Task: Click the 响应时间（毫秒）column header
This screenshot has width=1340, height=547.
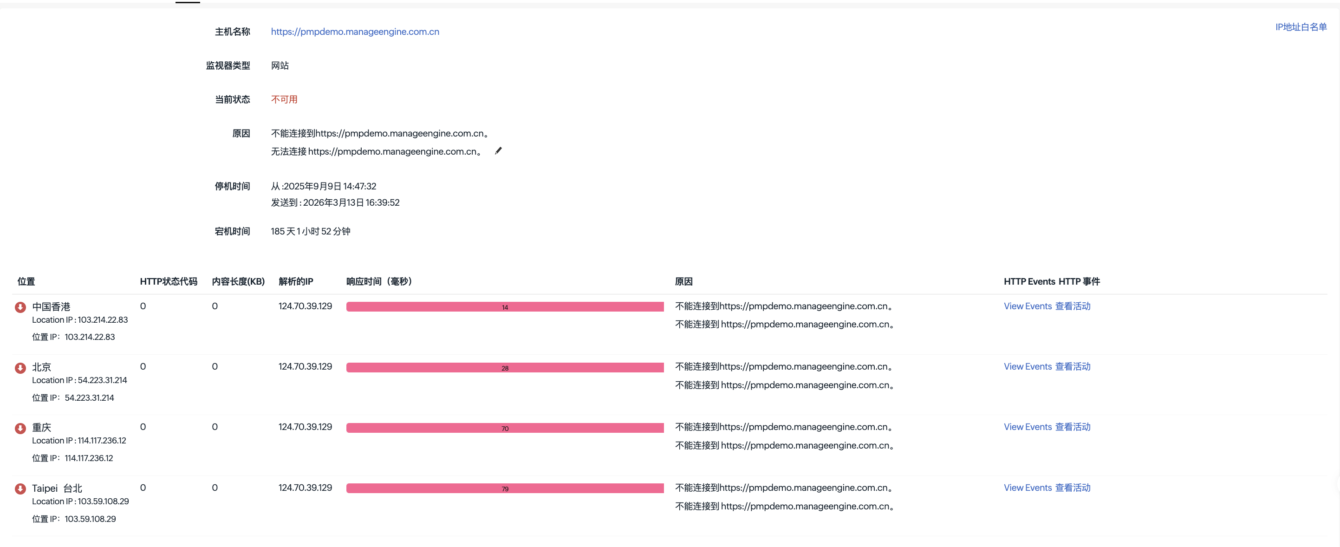Action: pos(379,281)
